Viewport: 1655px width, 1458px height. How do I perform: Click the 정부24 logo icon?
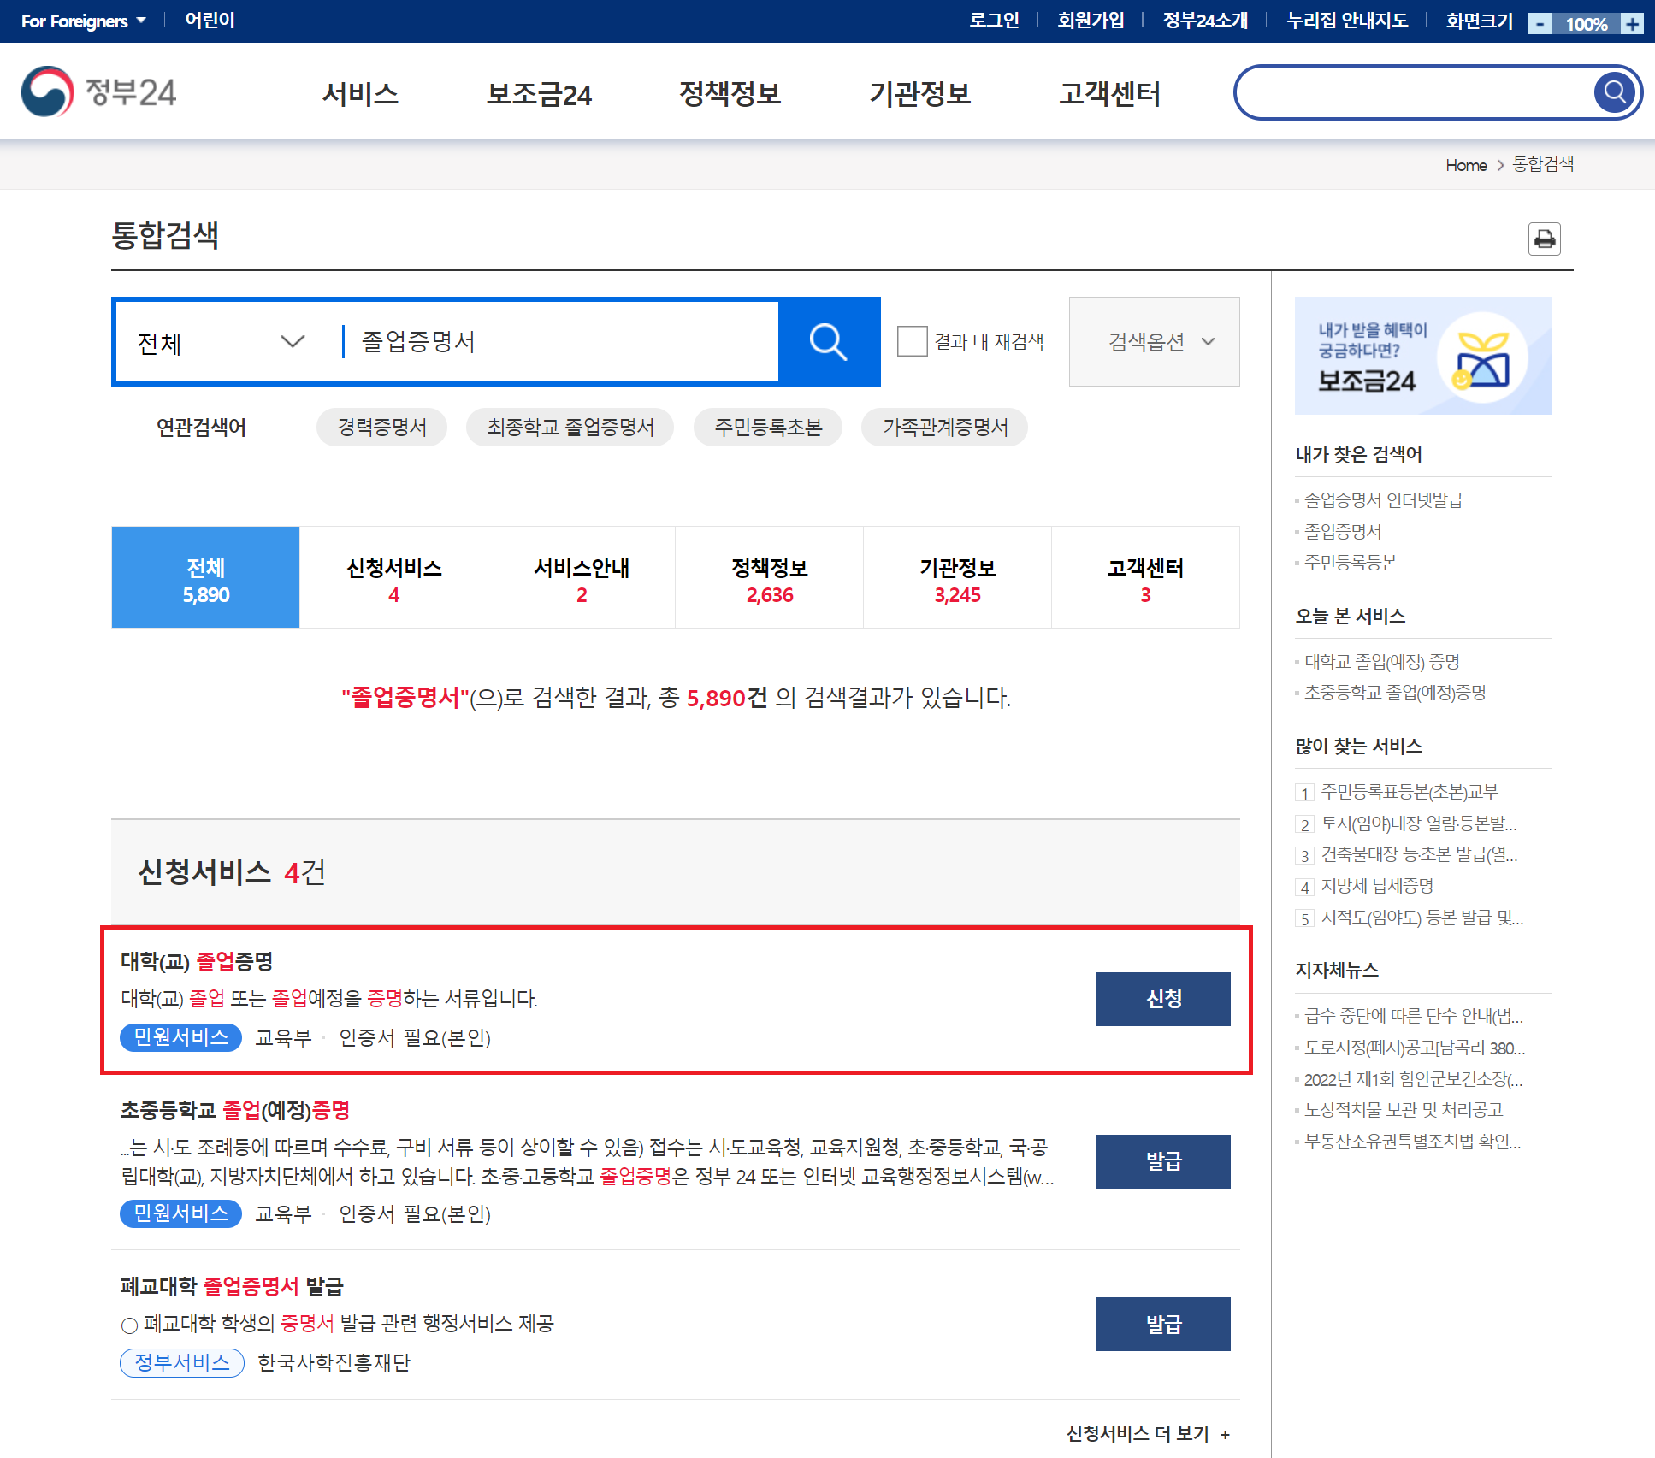pos(48,91)
